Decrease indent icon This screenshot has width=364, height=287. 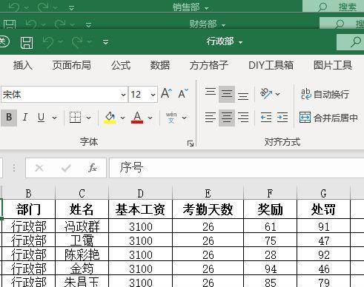(x=266, y=118)
